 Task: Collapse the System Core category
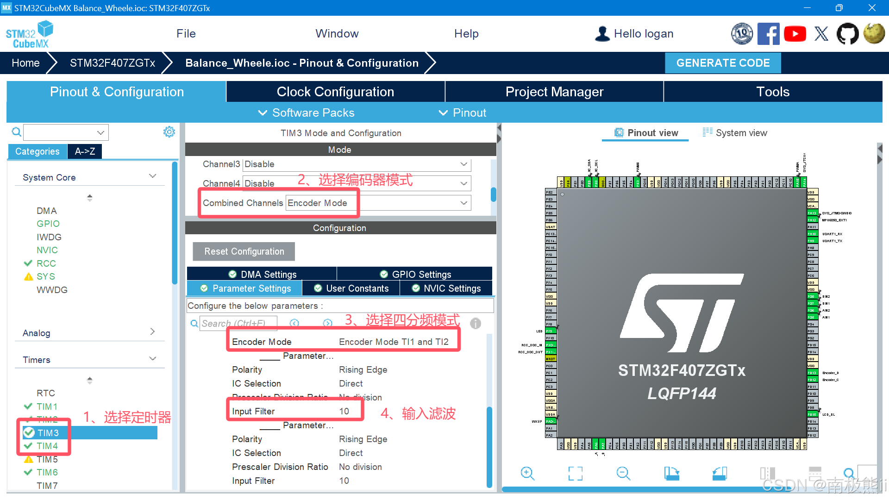pyautogui.click(x=153, y=176)
